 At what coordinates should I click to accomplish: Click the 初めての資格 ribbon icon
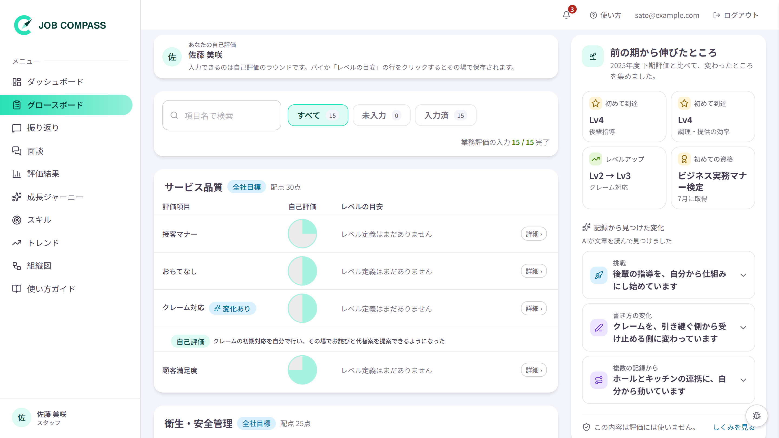(x=684, y=159)
